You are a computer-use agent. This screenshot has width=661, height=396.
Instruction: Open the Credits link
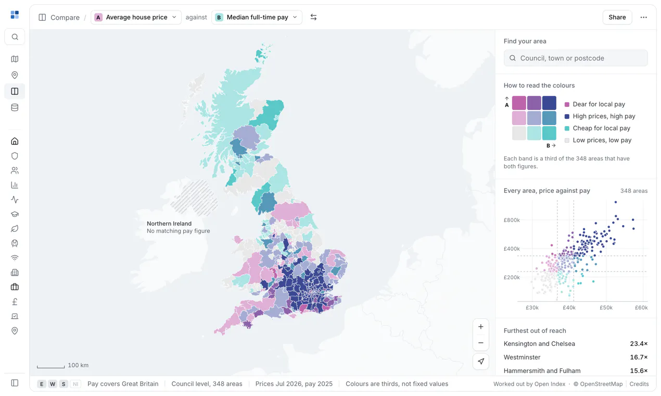[639, 384]
